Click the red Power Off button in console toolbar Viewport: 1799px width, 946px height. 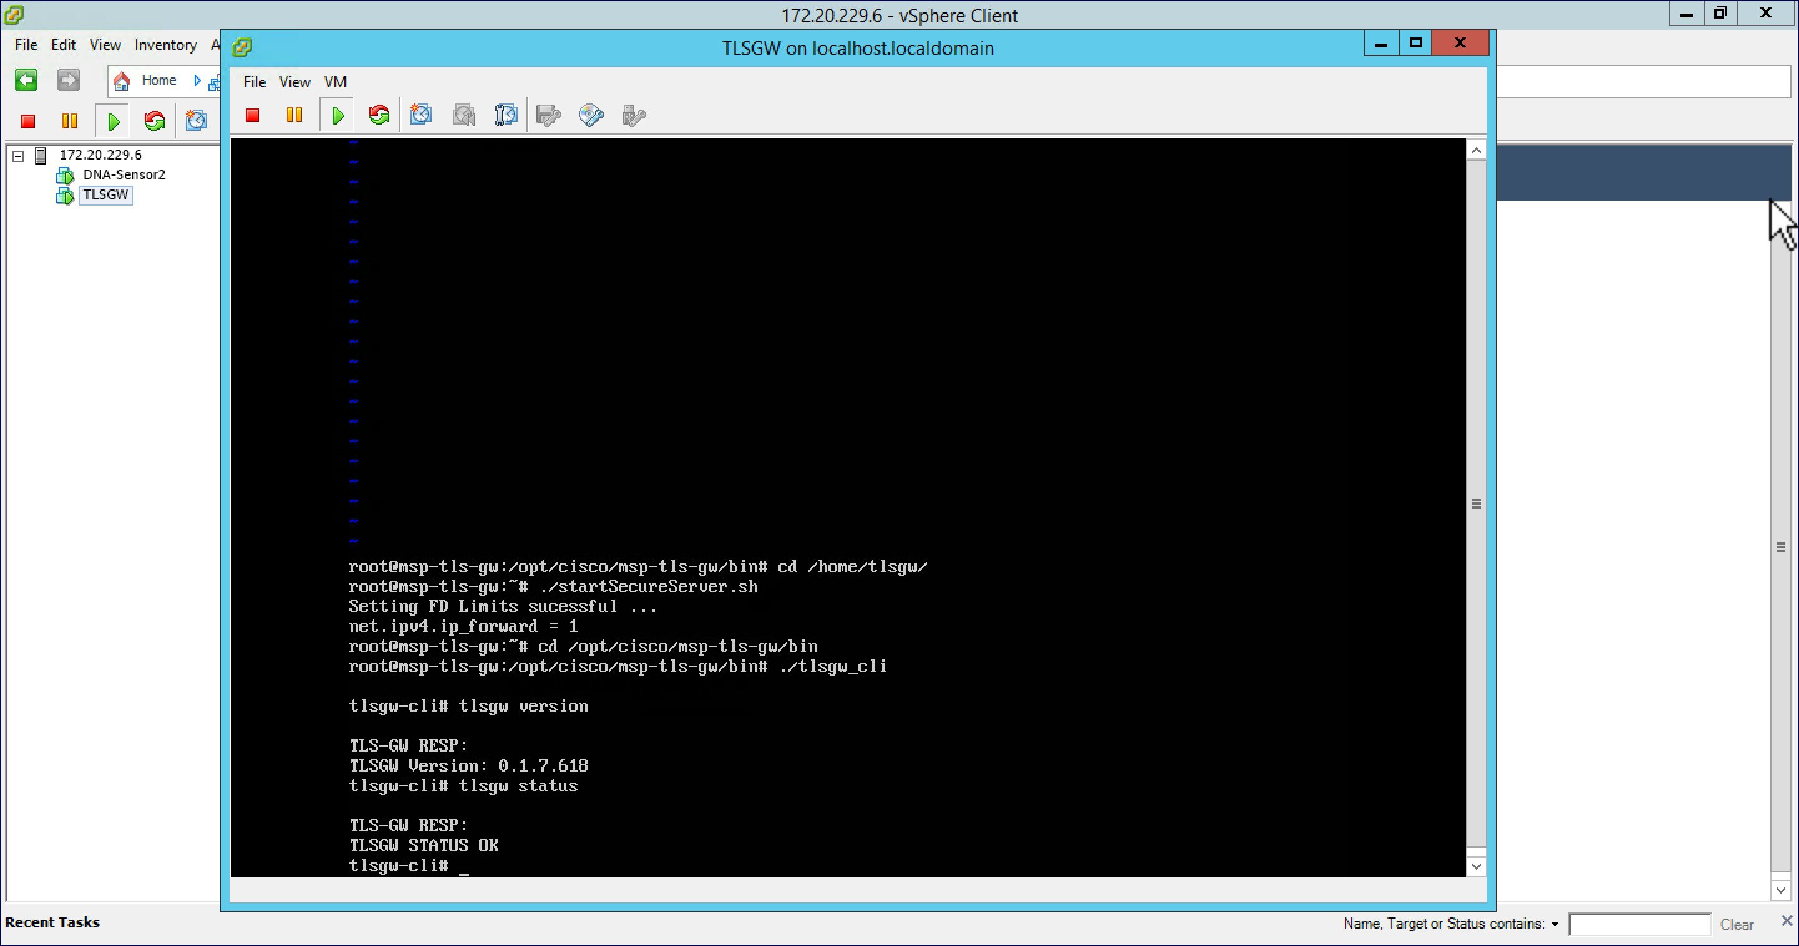coord(253,115)
